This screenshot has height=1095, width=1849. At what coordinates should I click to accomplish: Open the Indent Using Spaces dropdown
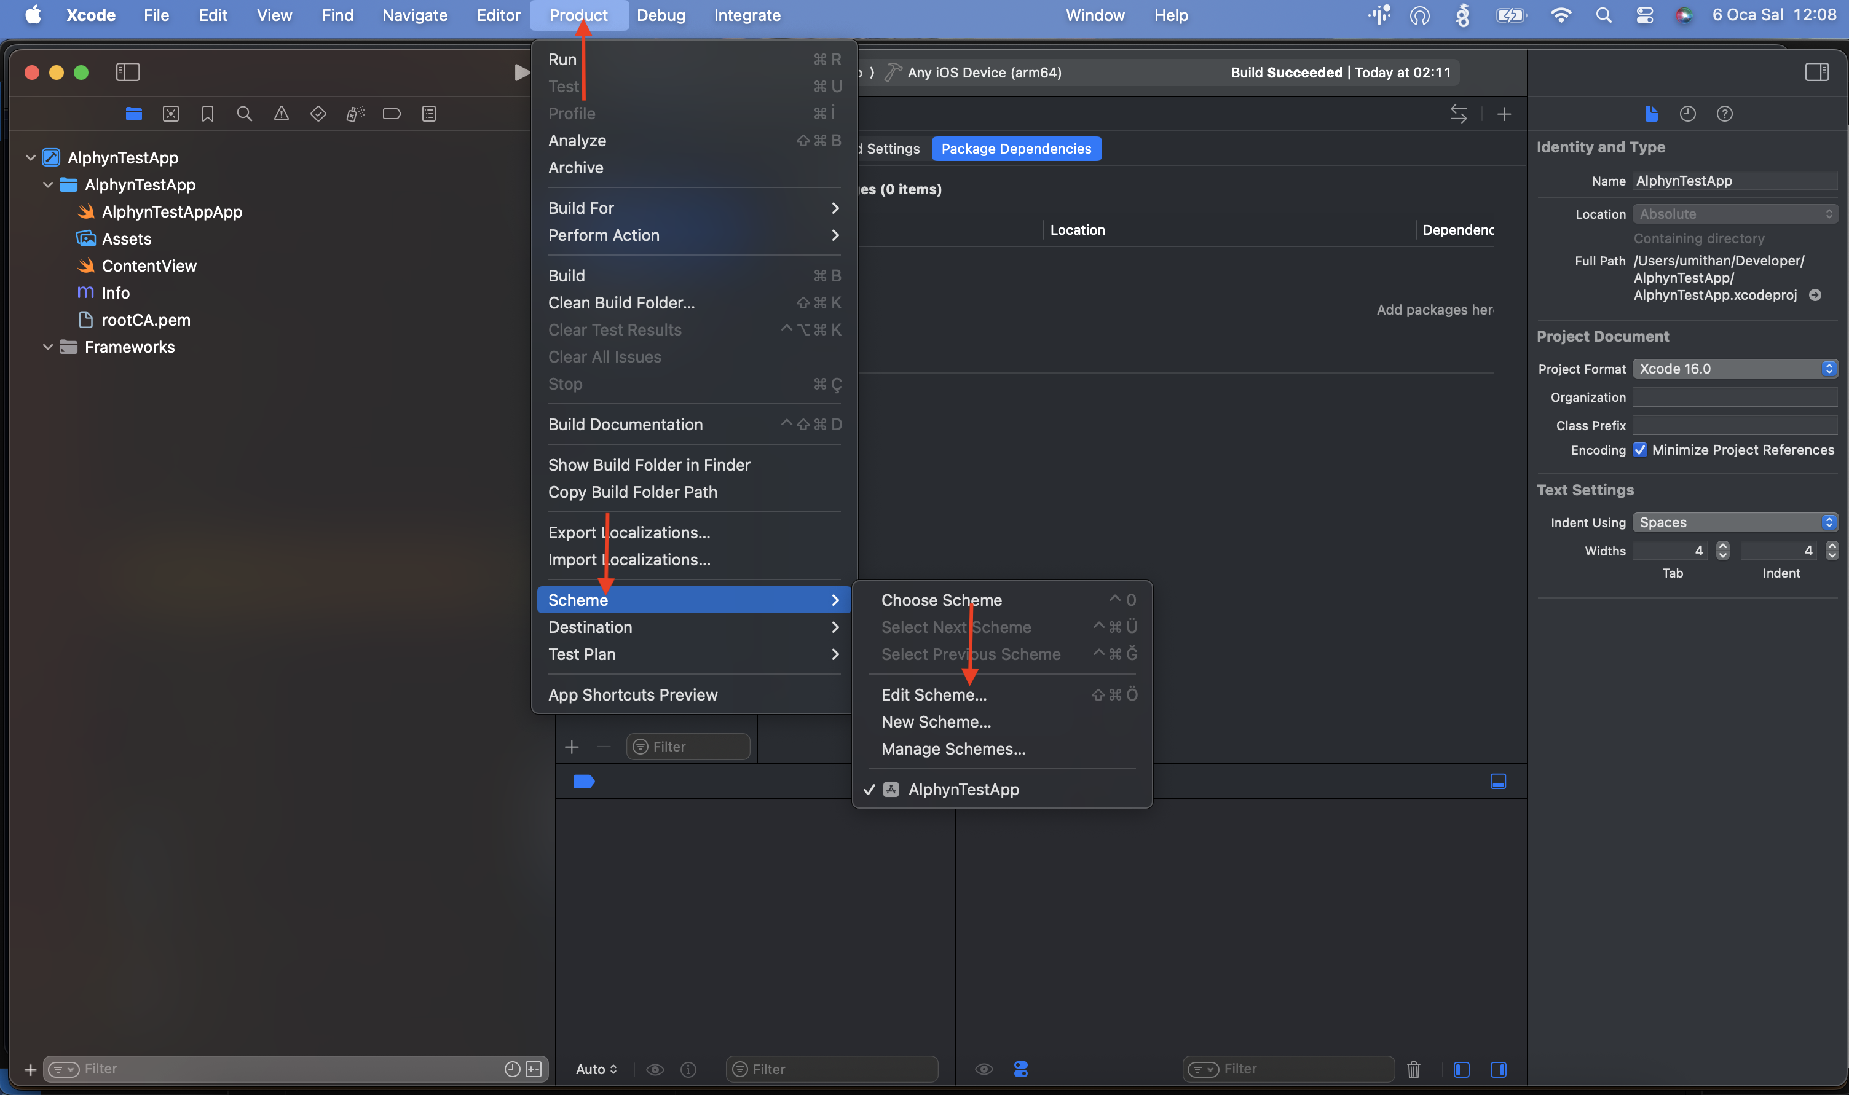(x=1735, y=522)
